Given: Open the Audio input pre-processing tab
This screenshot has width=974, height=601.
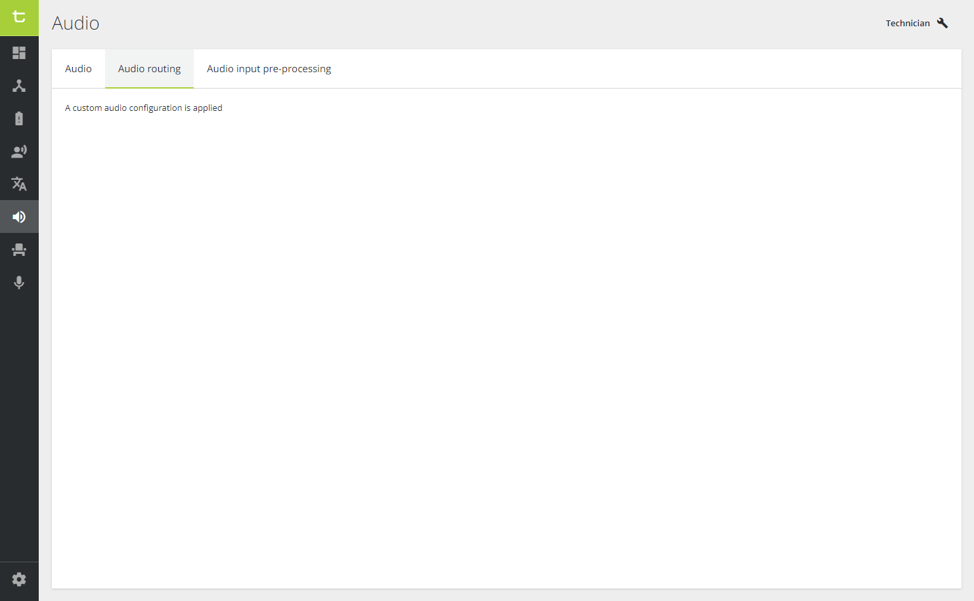Looking at the screenshot, I should [x=269, y=69].
